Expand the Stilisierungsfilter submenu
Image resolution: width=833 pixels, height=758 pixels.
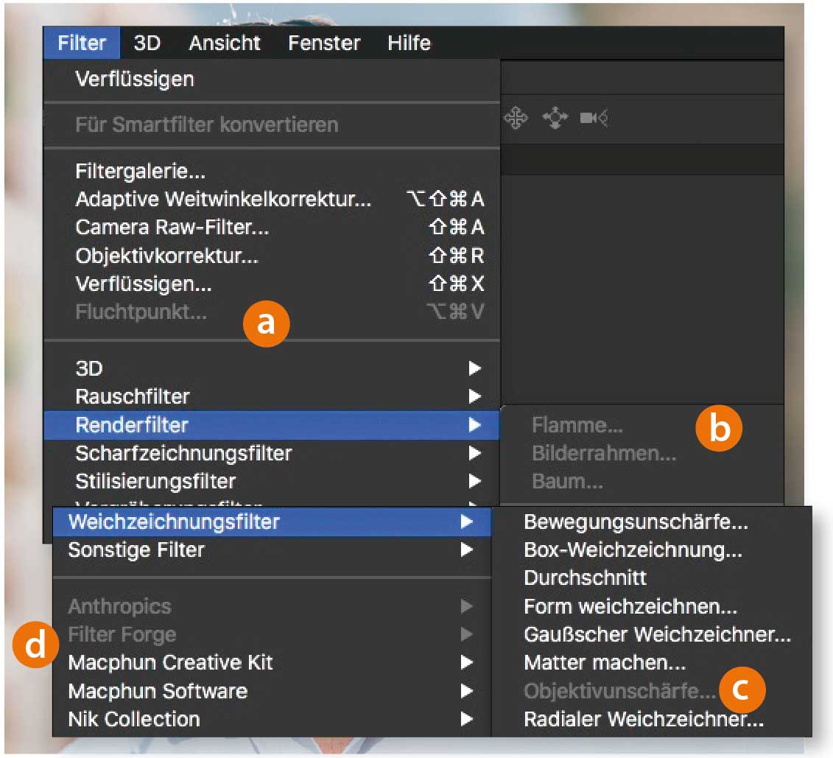coord(272,481)
